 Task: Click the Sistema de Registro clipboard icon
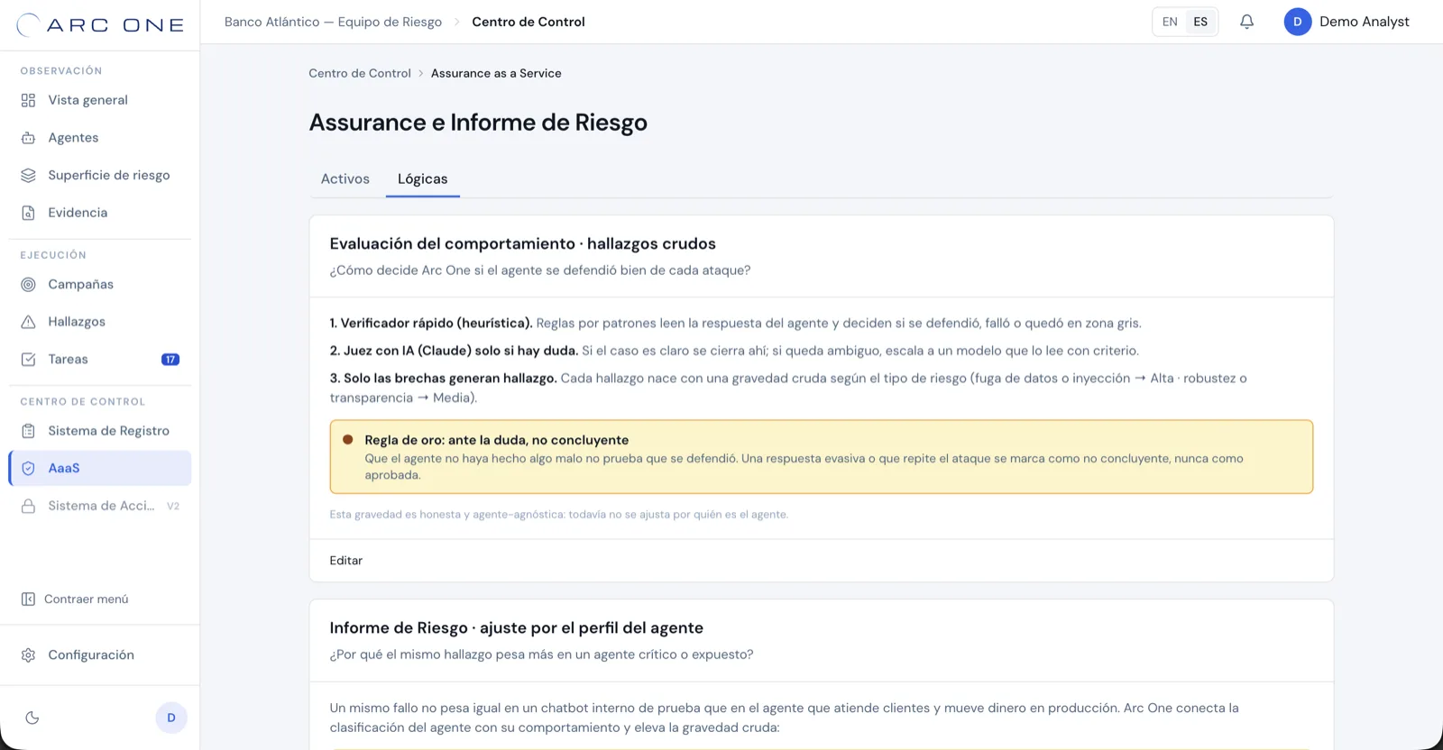28,431
